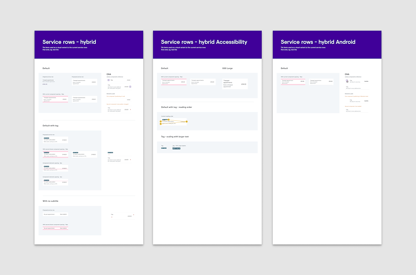Select the 'Service rows - hybrid Accessibility' title
This screenshot has width=416, height=275.
204,42
